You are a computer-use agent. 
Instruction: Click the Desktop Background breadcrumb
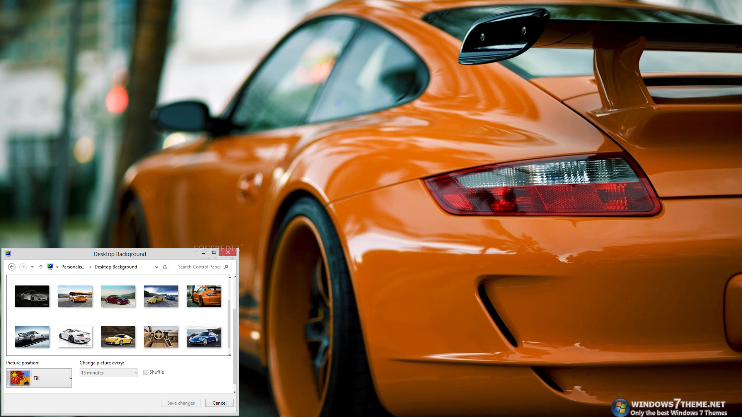tap(116, 267)
